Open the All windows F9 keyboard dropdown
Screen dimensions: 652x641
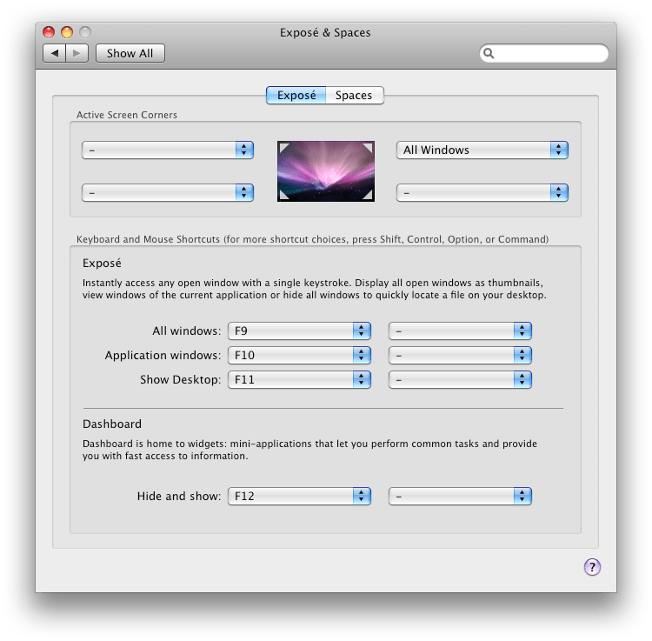[299, 331]
